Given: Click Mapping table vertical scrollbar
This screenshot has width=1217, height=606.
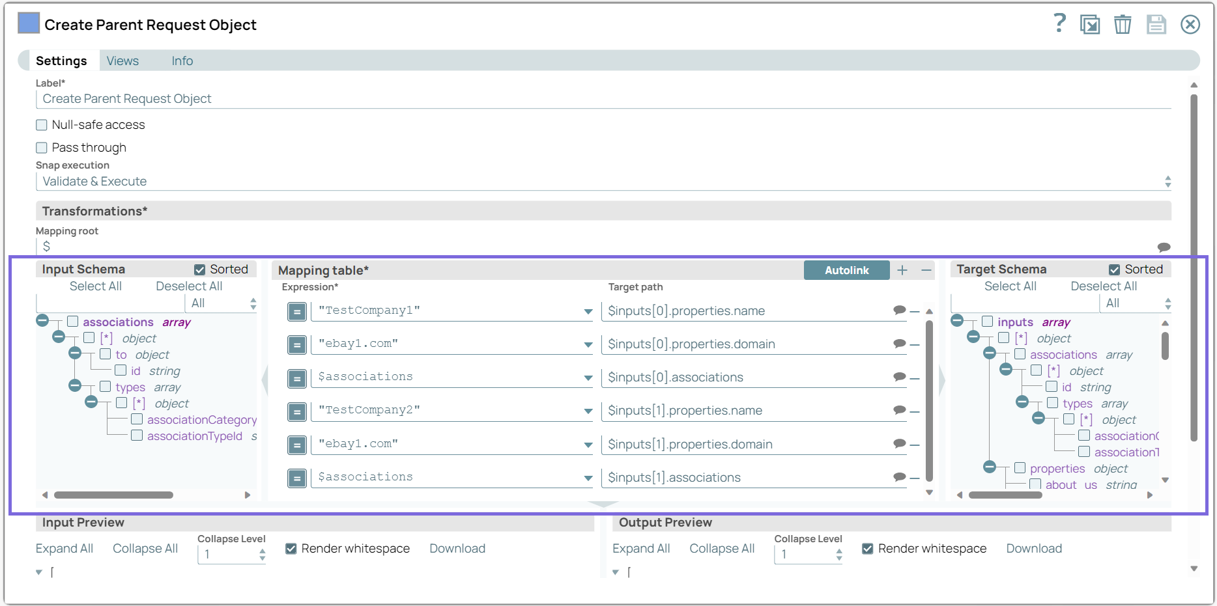Looking at the screenshot, I should [929, 400].
